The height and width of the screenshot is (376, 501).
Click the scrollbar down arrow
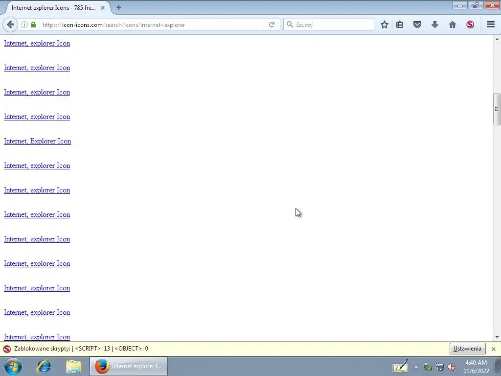click(x=497, y=337)
